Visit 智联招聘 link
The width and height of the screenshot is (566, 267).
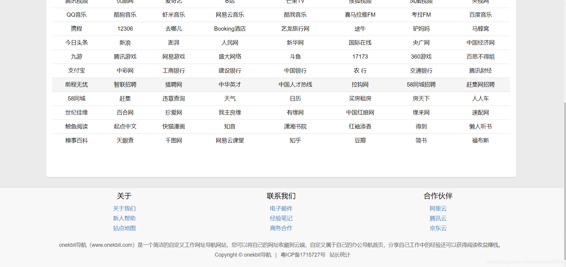tap(125, 85)
